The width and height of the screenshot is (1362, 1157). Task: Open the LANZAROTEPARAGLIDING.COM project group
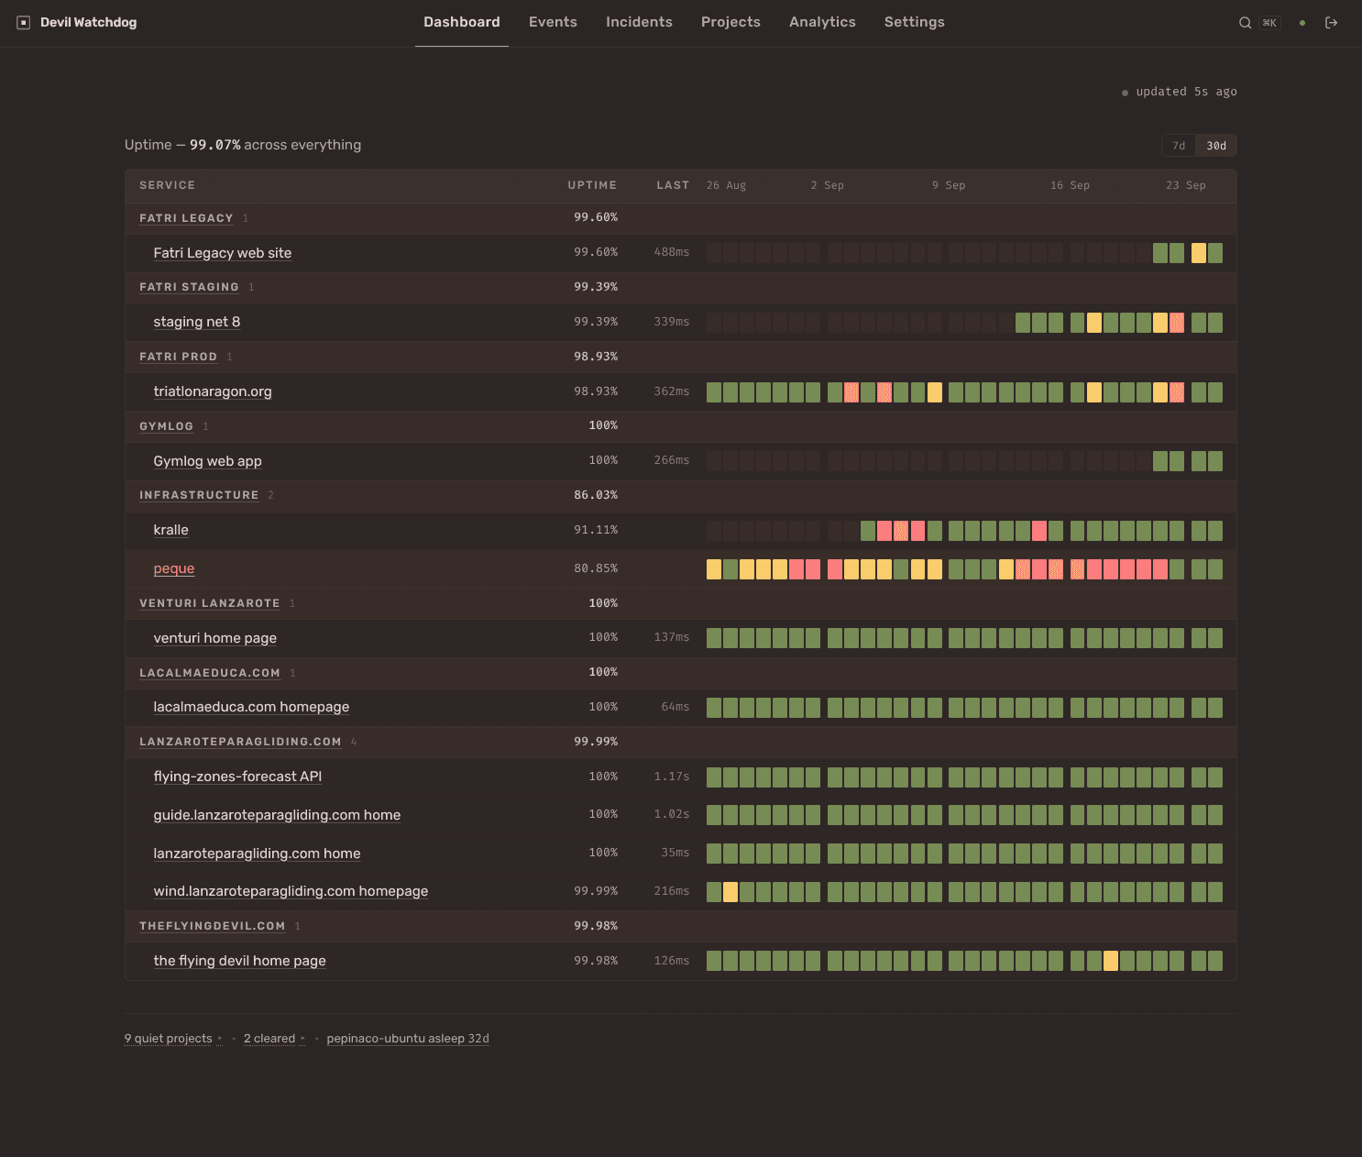coord(240,742)
